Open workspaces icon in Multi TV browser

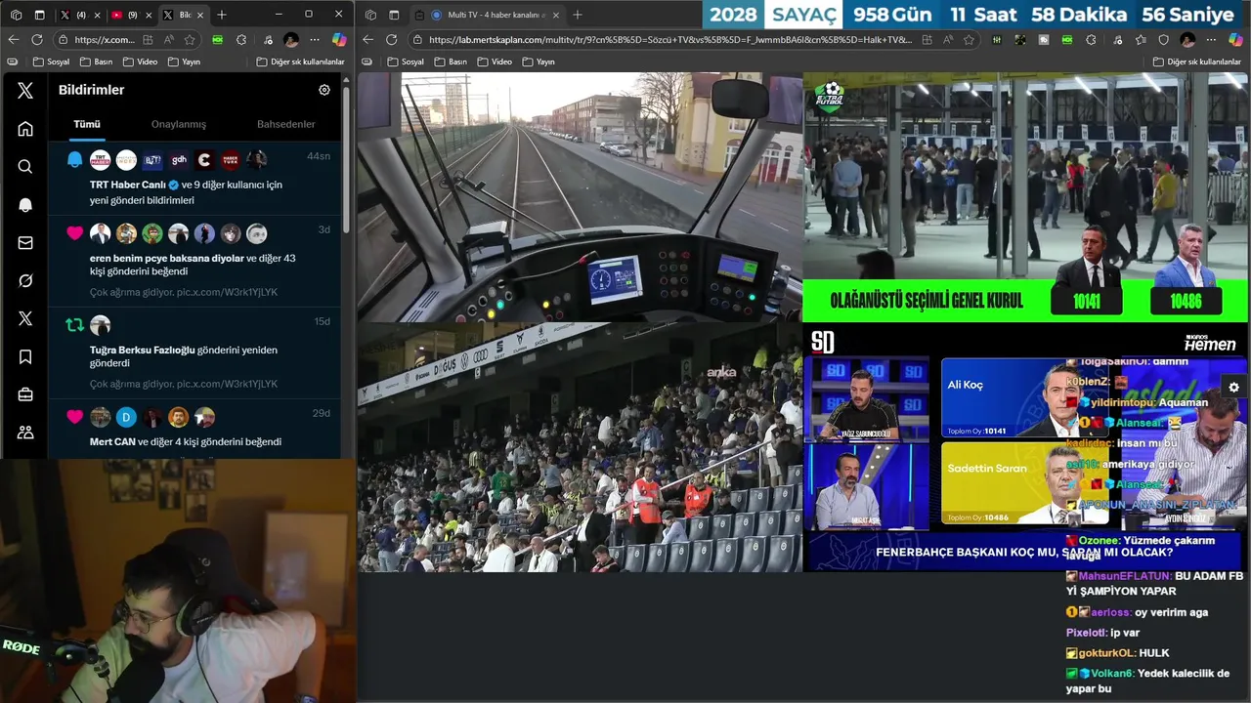click(370, 15)
